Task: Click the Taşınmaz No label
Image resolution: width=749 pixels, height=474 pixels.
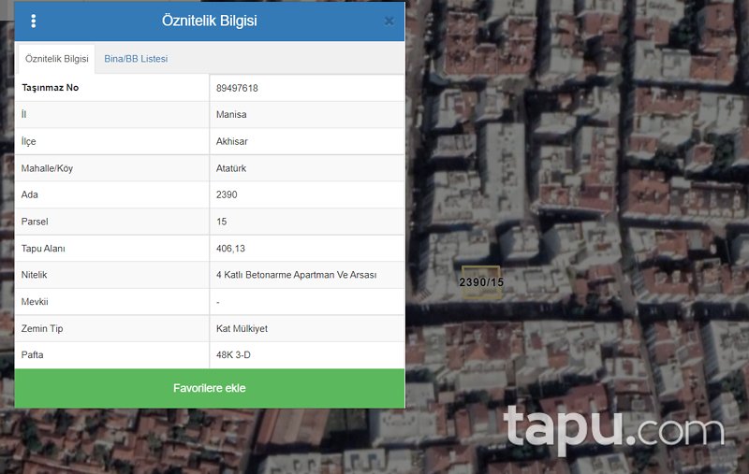Action: click(x=51, y=88)
